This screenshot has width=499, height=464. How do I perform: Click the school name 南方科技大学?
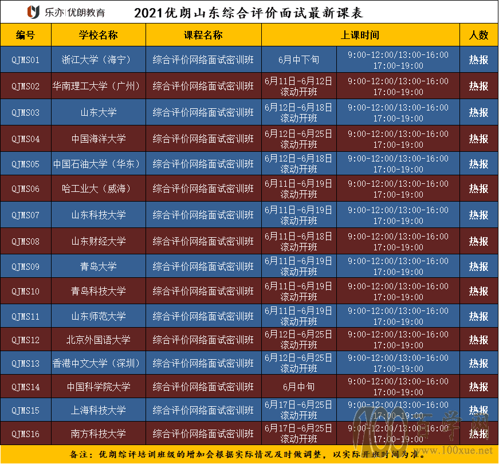tap(99, 434)
